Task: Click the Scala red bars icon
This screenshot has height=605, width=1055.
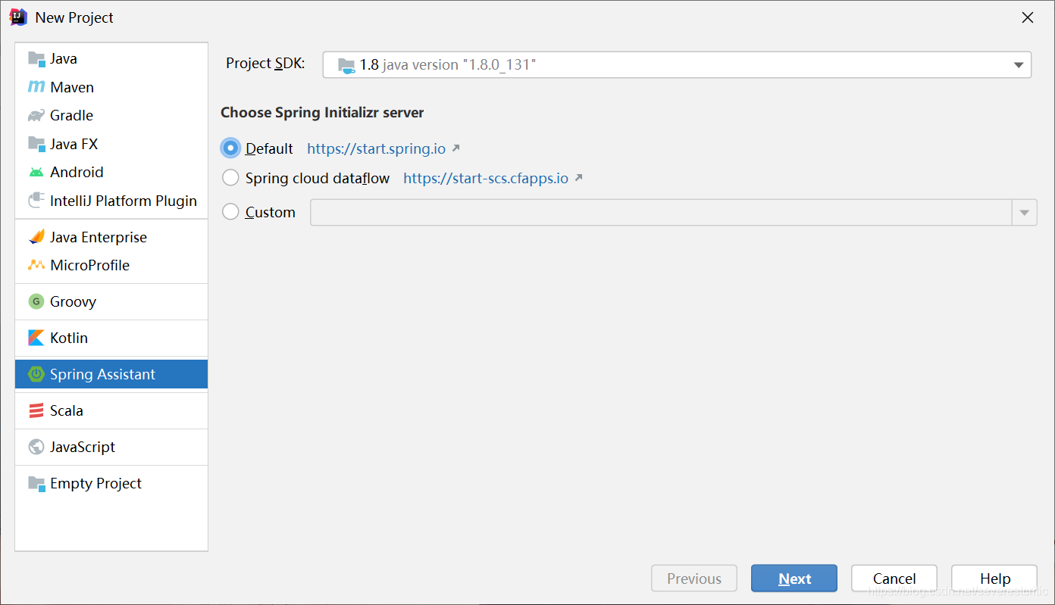Action: click(36, 410)
